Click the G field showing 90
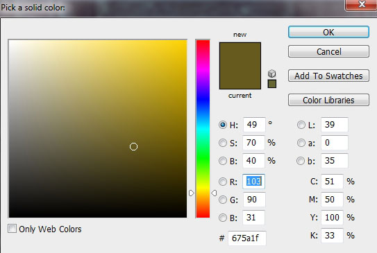 254,200
